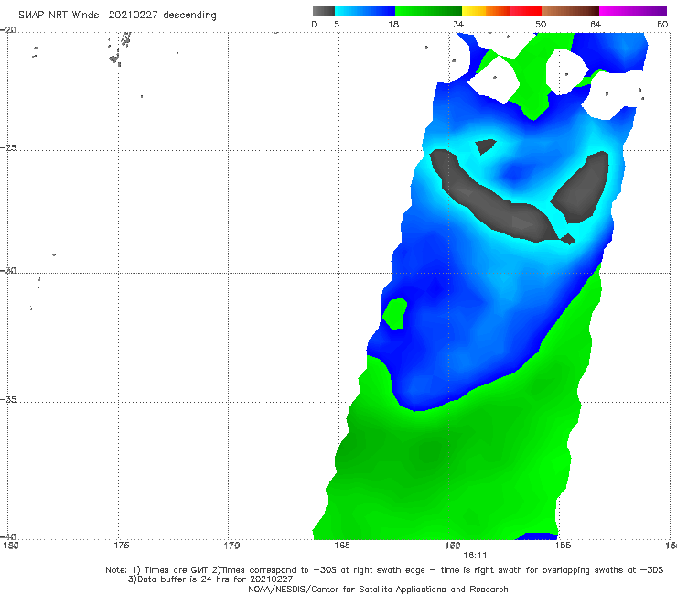This screenshot has width=677, height=595.
Task: Click the note "3)Data buffer is 24 hrs"
Action: pyautogui.click(x=210, y=579)
